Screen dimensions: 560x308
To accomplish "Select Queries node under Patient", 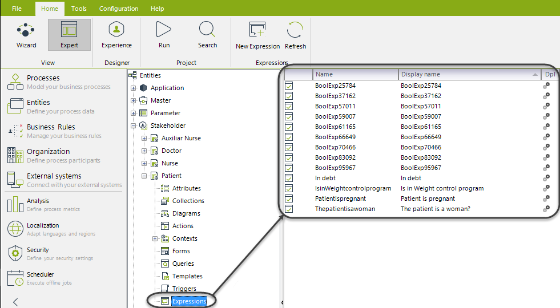I will tap(183, 264).
